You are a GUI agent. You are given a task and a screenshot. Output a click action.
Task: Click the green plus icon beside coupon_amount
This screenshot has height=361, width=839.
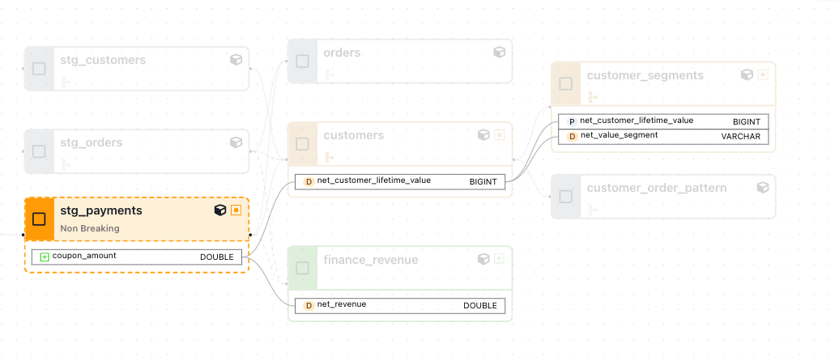tap(45, 257)
